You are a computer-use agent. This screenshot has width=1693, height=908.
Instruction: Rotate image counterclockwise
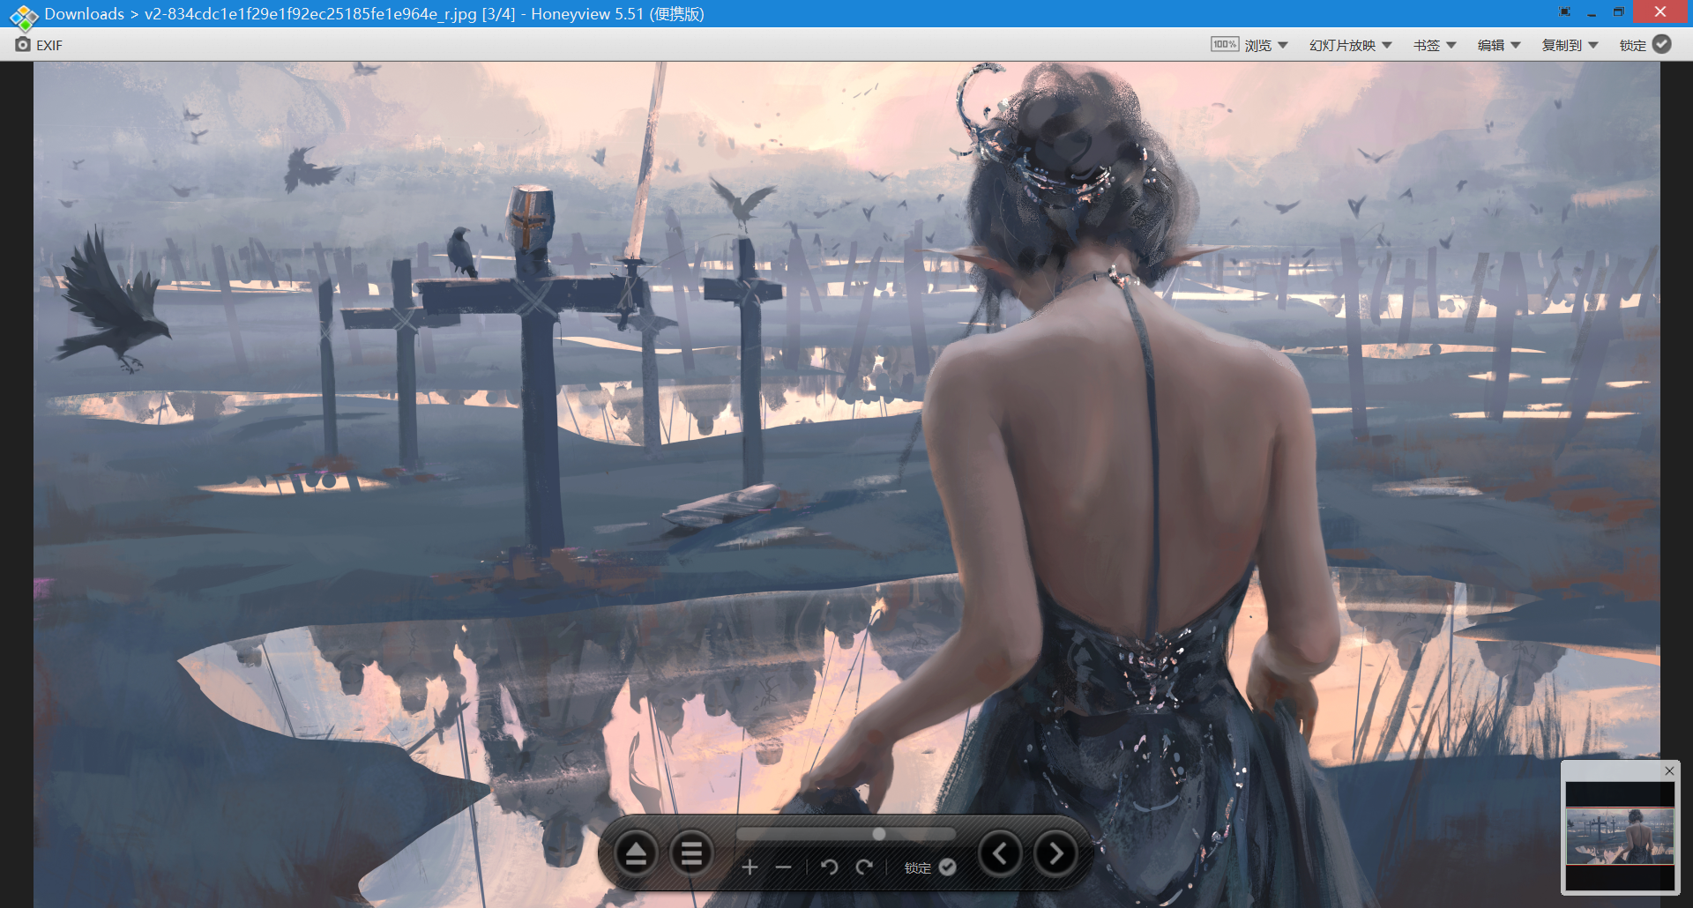coord(829,867)
